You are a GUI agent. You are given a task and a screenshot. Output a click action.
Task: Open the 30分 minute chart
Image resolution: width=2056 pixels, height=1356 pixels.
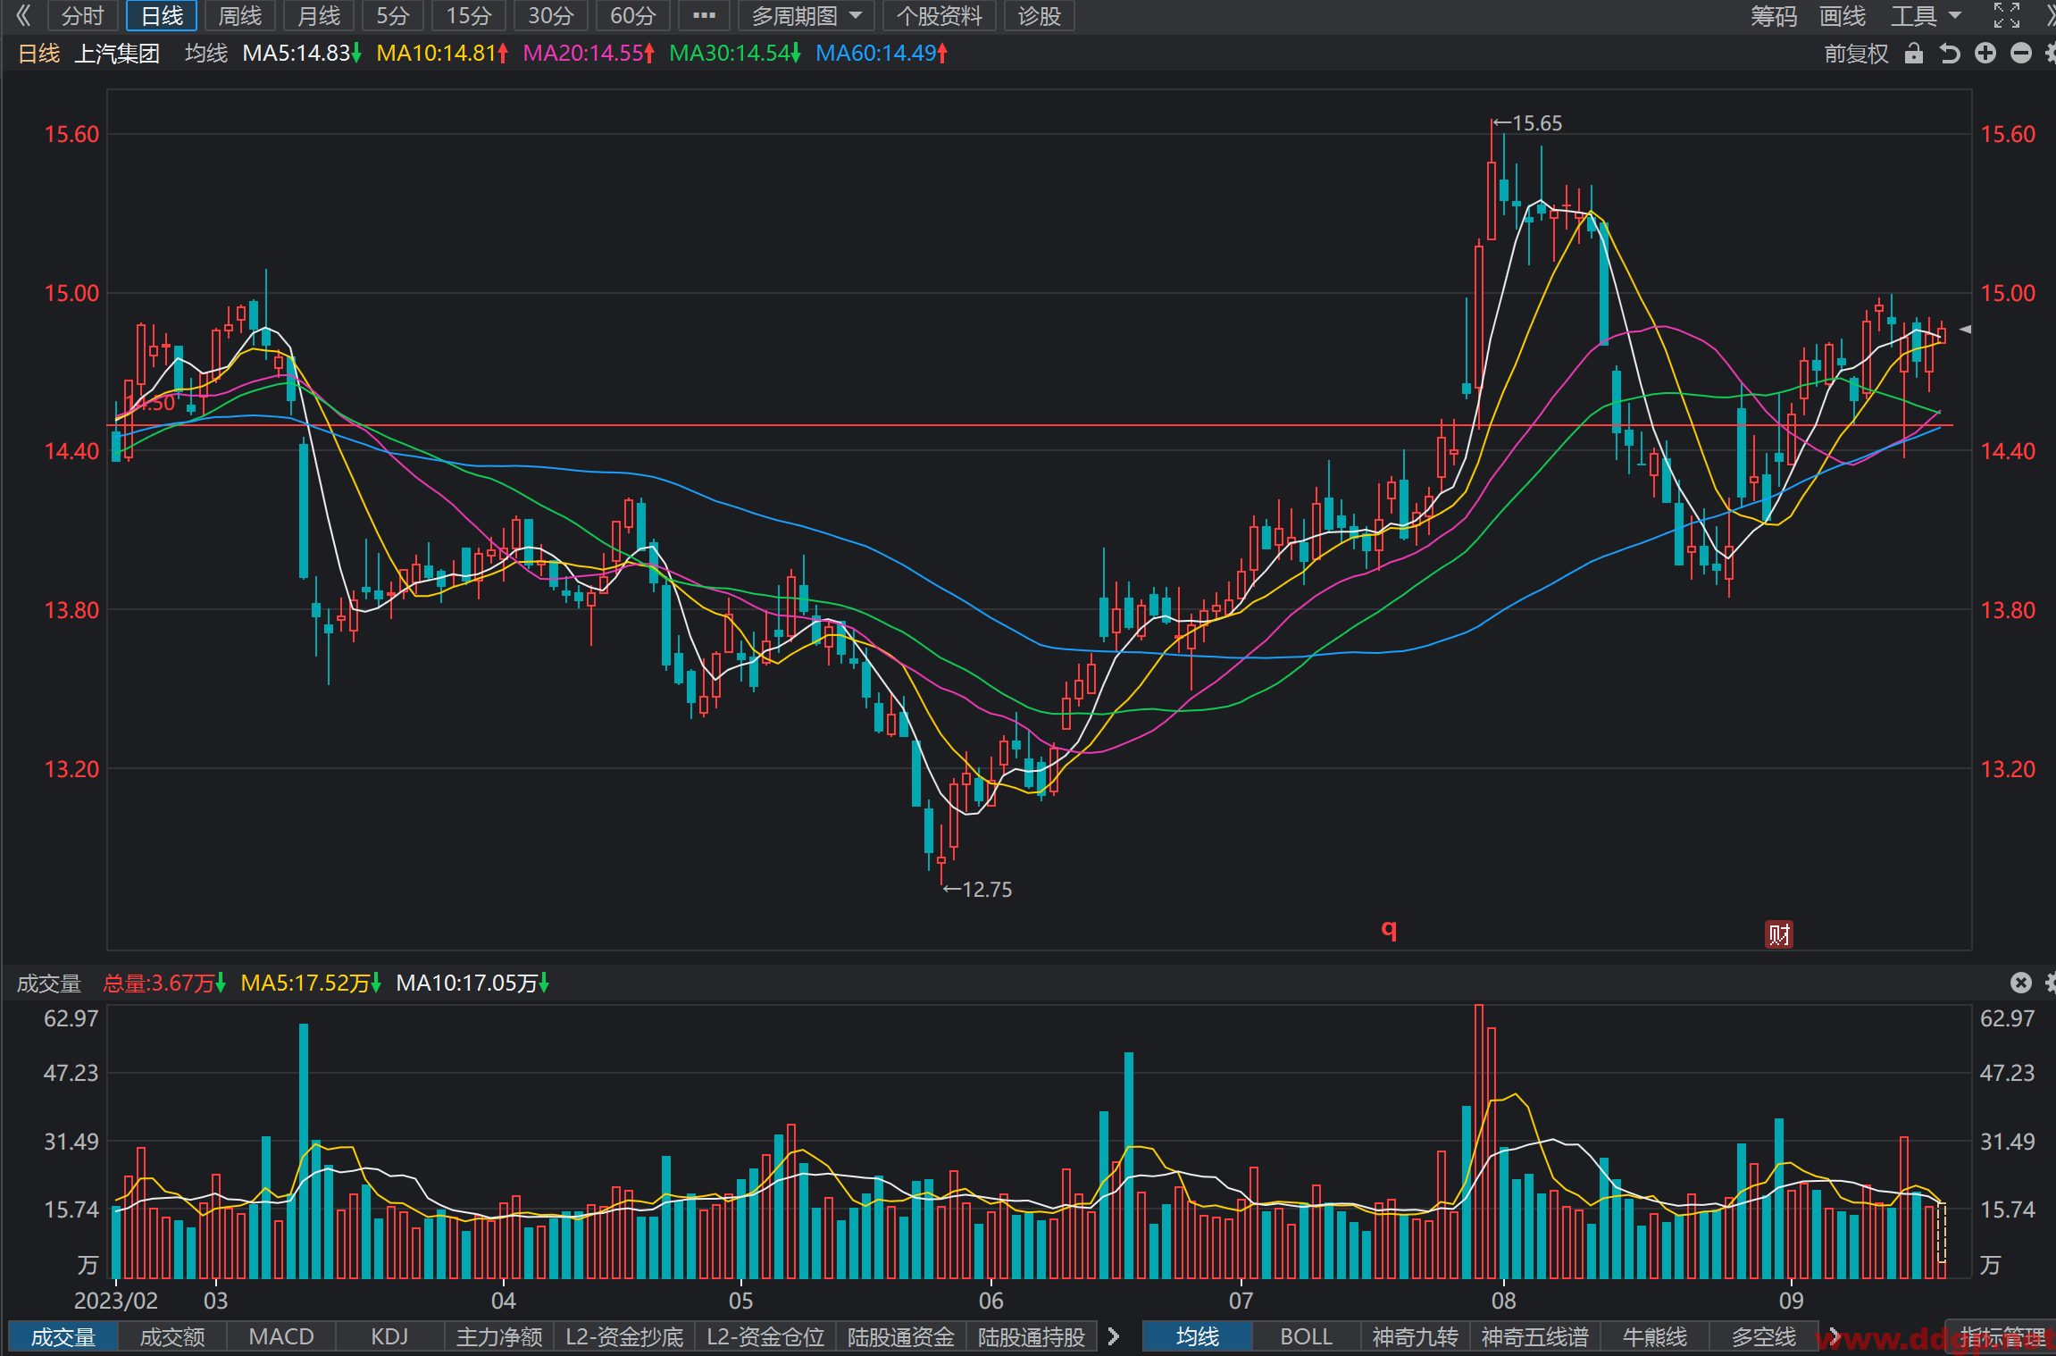pos(551,16)
